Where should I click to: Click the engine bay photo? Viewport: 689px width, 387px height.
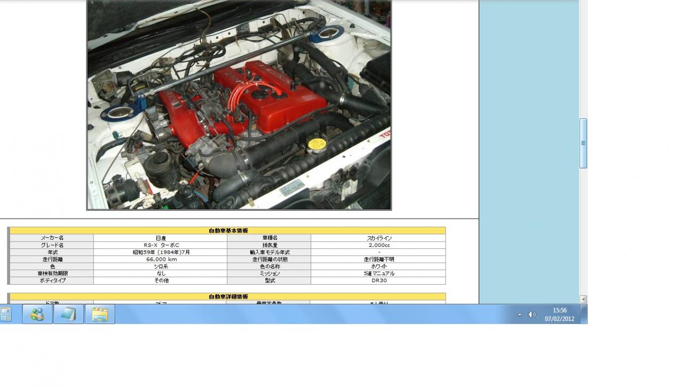click(239, 104)
